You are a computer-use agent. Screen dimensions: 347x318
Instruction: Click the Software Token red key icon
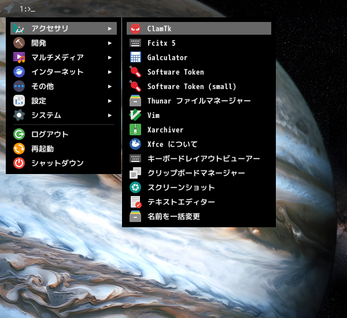(x=135, y=72)
